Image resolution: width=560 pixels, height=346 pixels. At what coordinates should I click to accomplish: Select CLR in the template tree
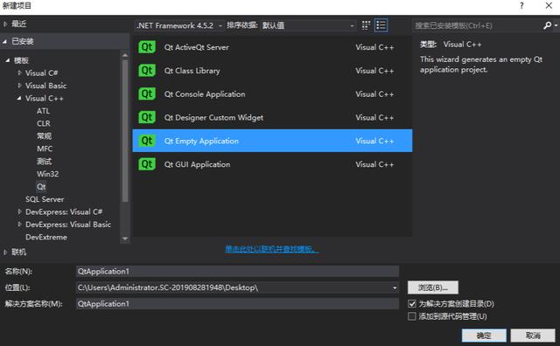pyautogui.click(x=44, y=123)
